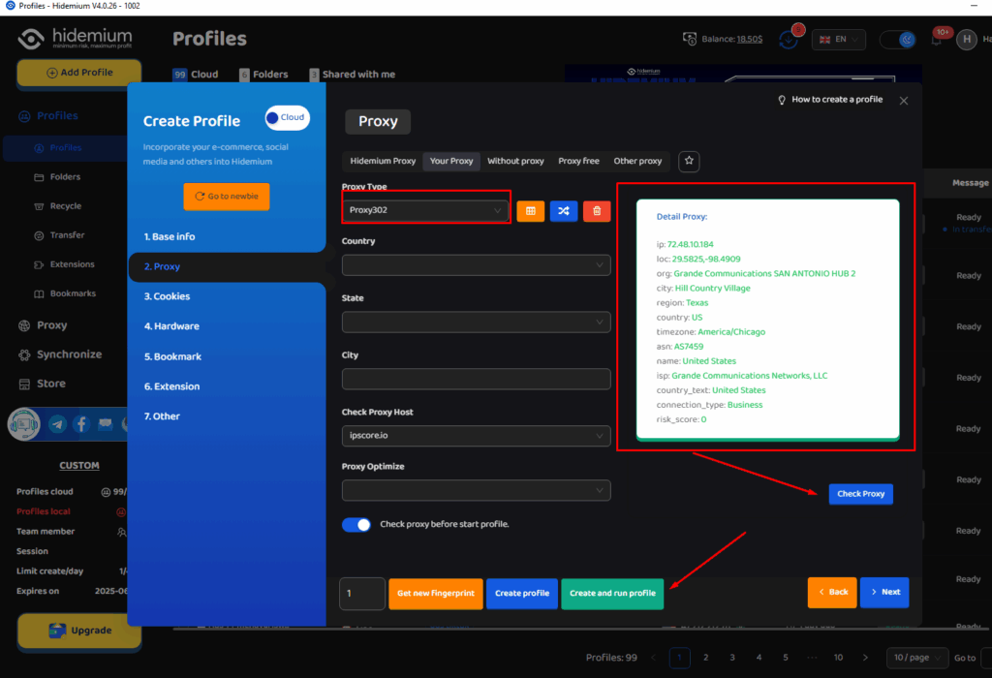The image size is (992, 678).
Task: Select the Proxy free tab
Action: point(578,161)
